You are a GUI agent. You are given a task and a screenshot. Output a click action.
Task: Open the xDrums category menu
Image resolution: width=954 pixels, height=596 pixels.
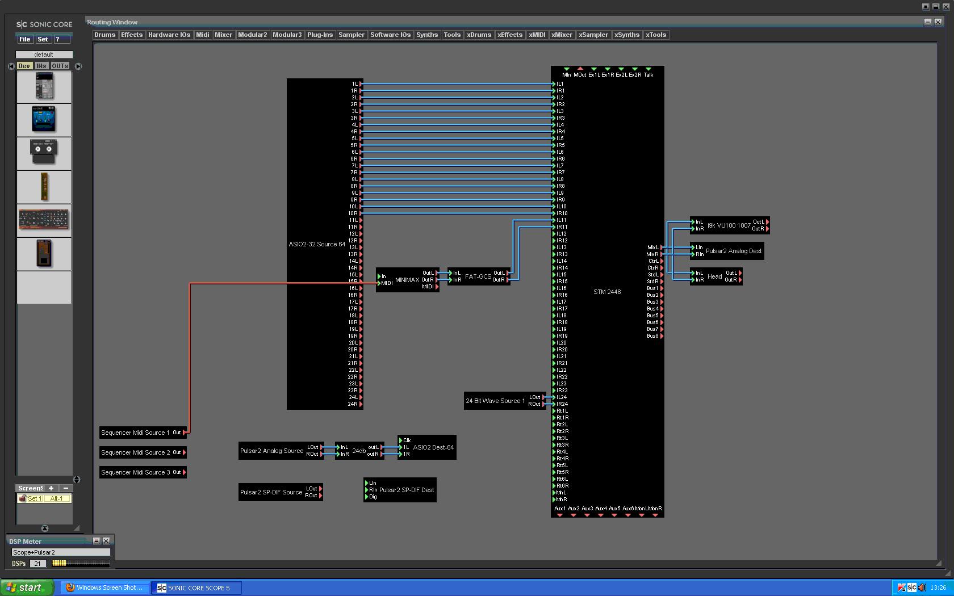click(x=479, y=35)
